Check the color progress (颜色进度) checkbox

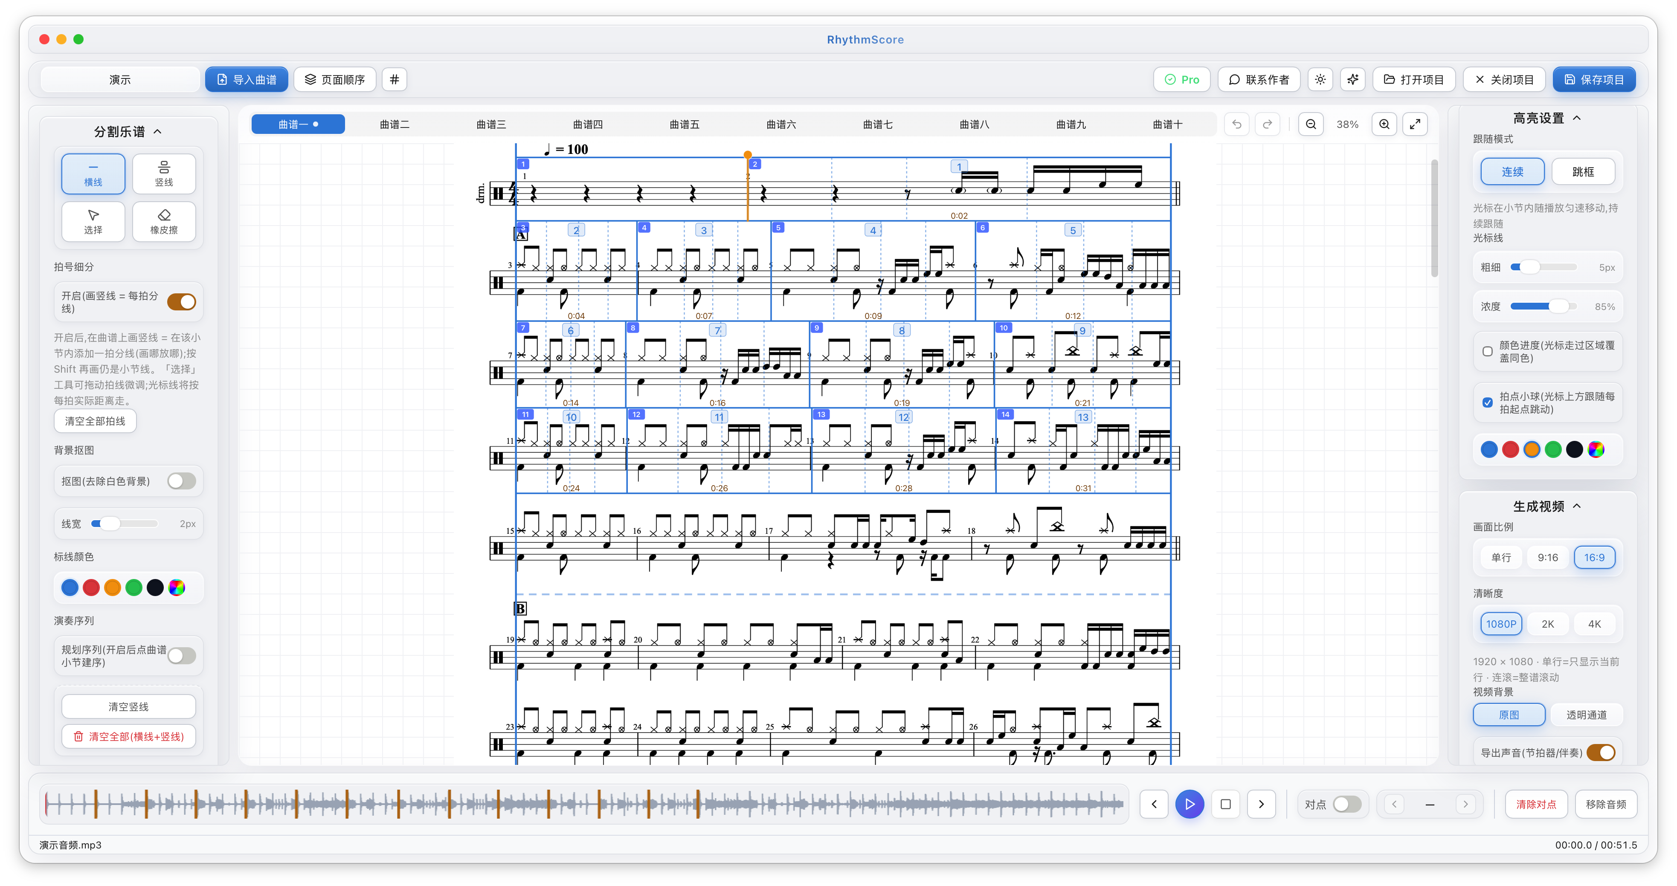[1488, 351]
